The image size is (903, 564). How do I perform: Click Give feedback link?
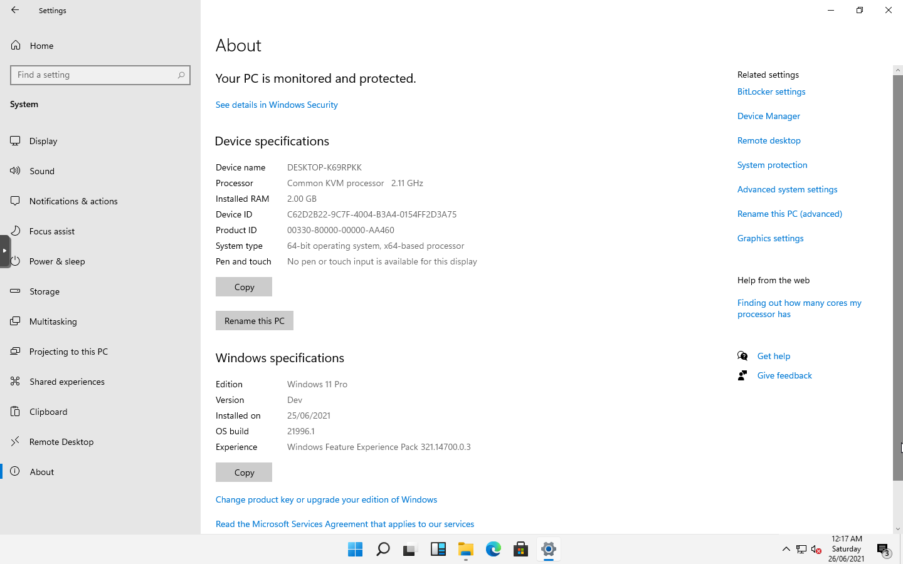coord(784,375)
